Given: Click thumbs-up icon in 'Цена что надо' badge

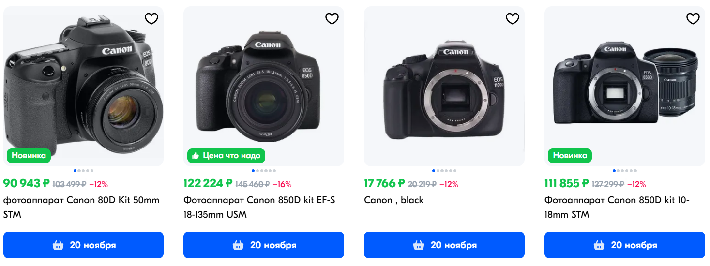Looking at the screenshot, I should click(196, 156).
